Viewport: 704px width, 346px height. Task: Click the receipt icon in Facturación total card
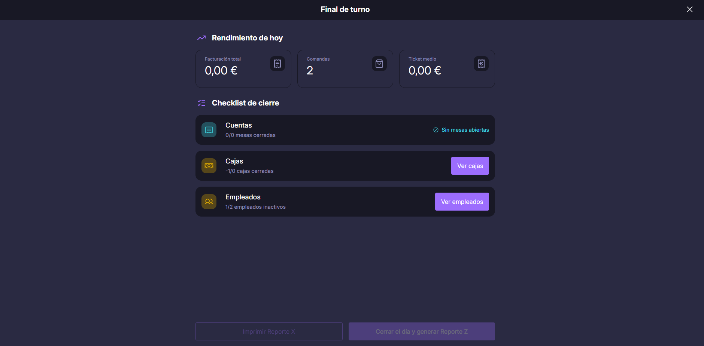(x=277, y=64)
